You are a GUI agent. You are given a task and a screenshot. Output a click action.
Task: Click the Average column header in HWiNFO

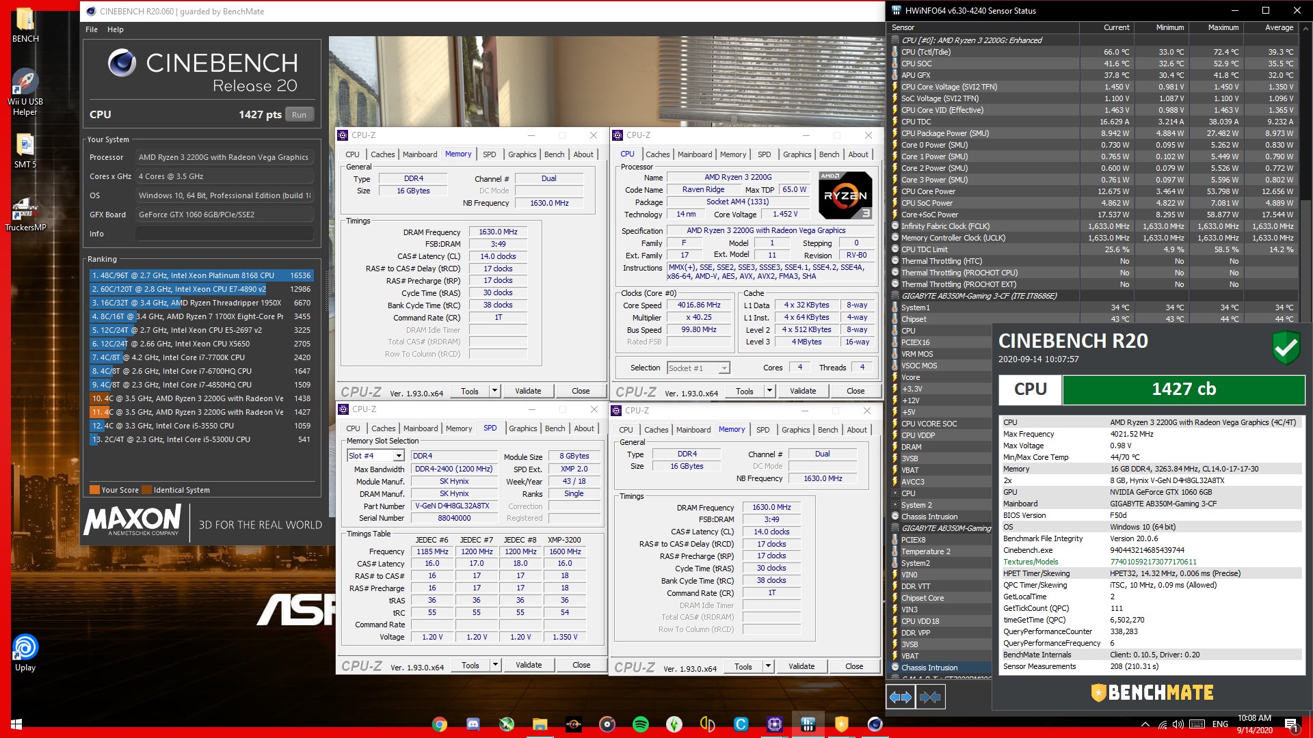[1271, 27]
